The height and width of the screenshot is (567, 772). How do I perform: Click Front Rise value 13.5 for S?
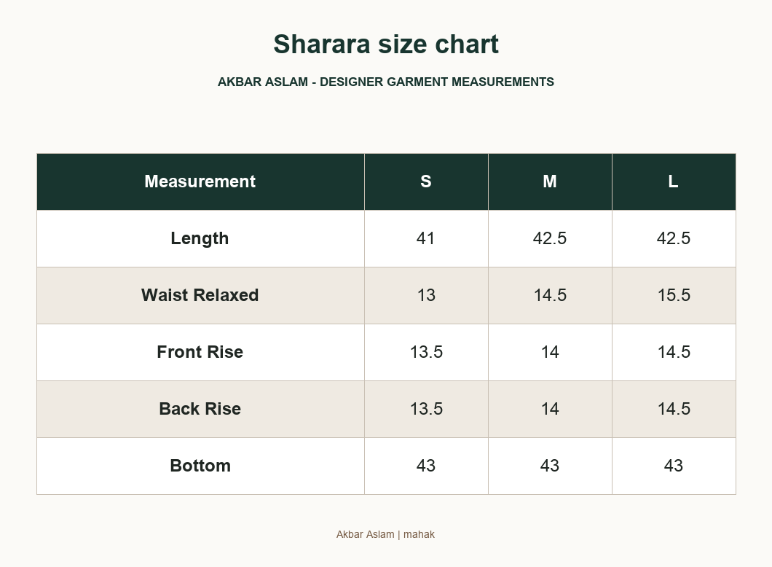pyautogui.click(x=426, y=352)
